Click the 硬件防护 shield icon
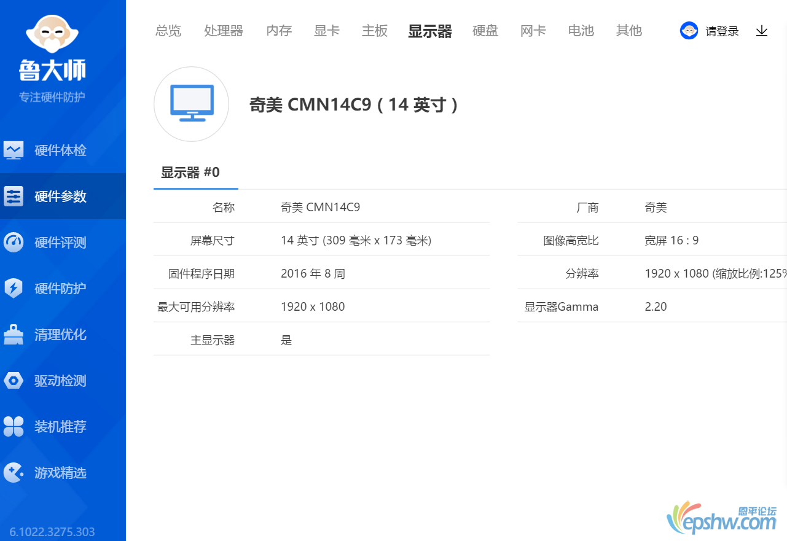 point(14,289)
